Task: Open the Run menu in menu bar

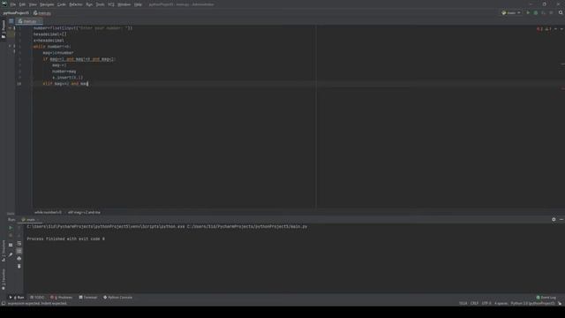Action: [x=89, y=4]
